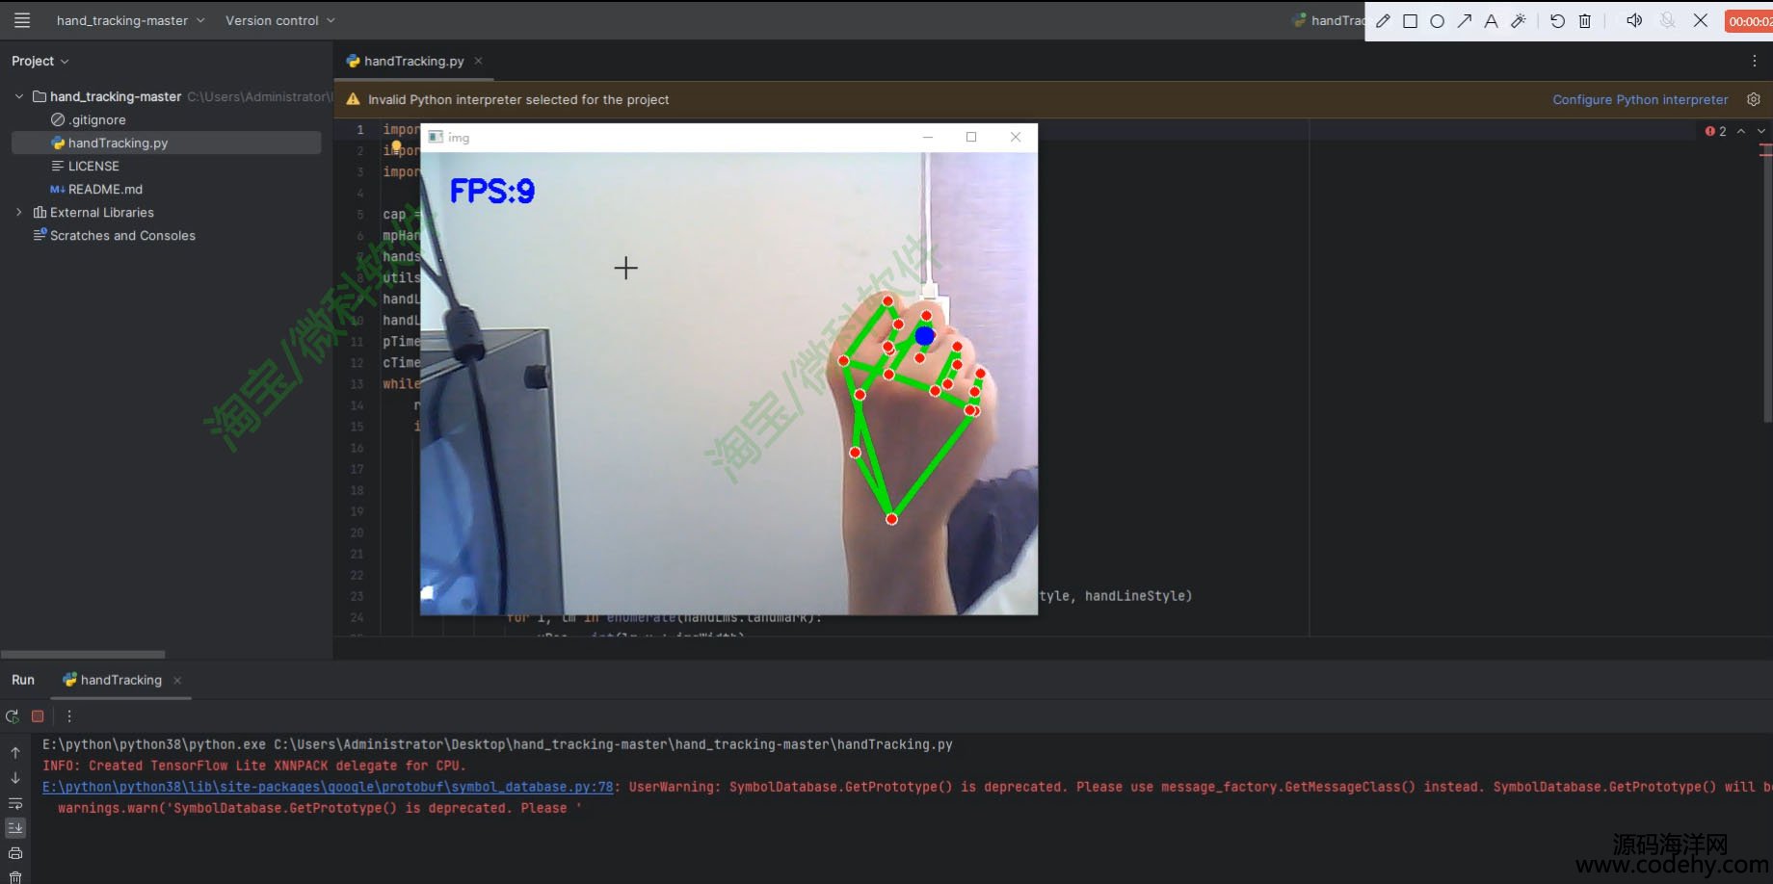Close the recording toolbar with X
Viewport: 1773px width, 884px height.
(x=1701, y=20)
